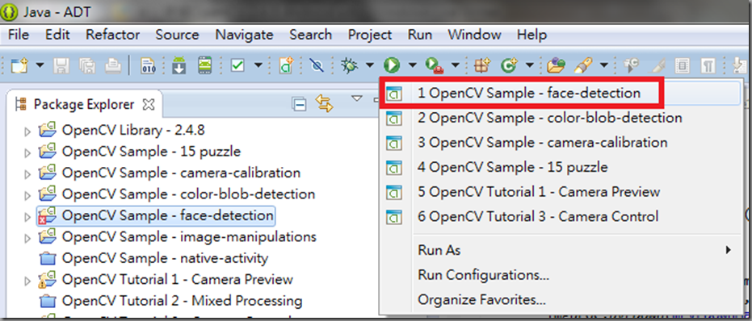Click the Open Type folder icon
Viewport: 752px width, 321px height.
(557, 65)
